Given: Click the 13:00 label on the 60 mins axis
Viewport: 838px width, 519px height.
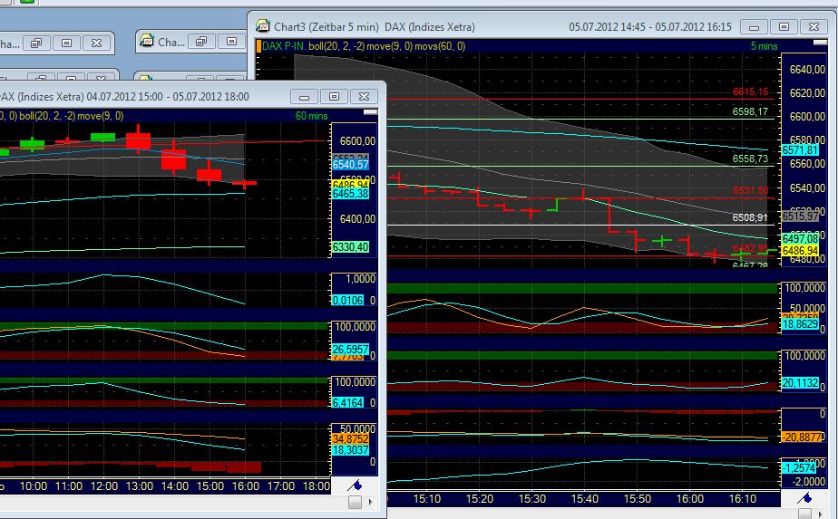Looking at the screenshot, I should point(140,486).
